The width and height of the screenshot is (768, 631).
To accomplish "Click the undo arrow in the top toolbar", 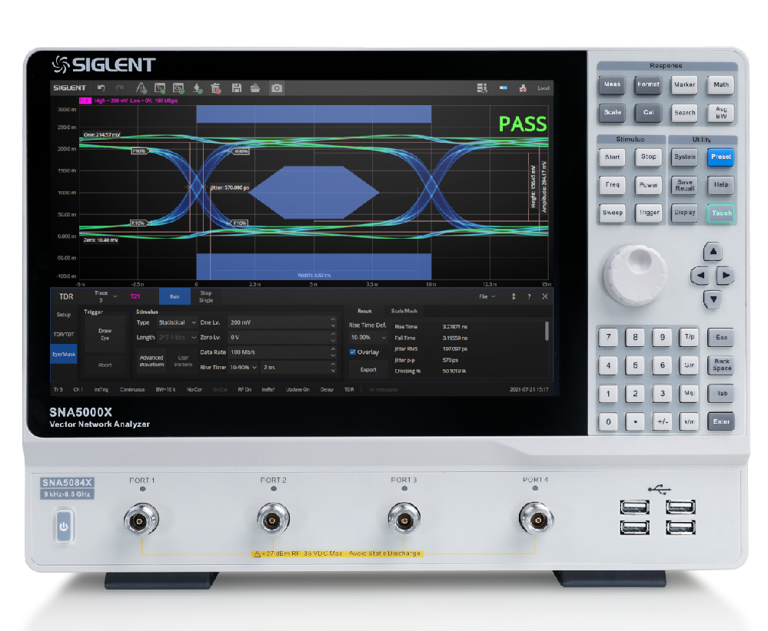I will (x=101, y=88).
